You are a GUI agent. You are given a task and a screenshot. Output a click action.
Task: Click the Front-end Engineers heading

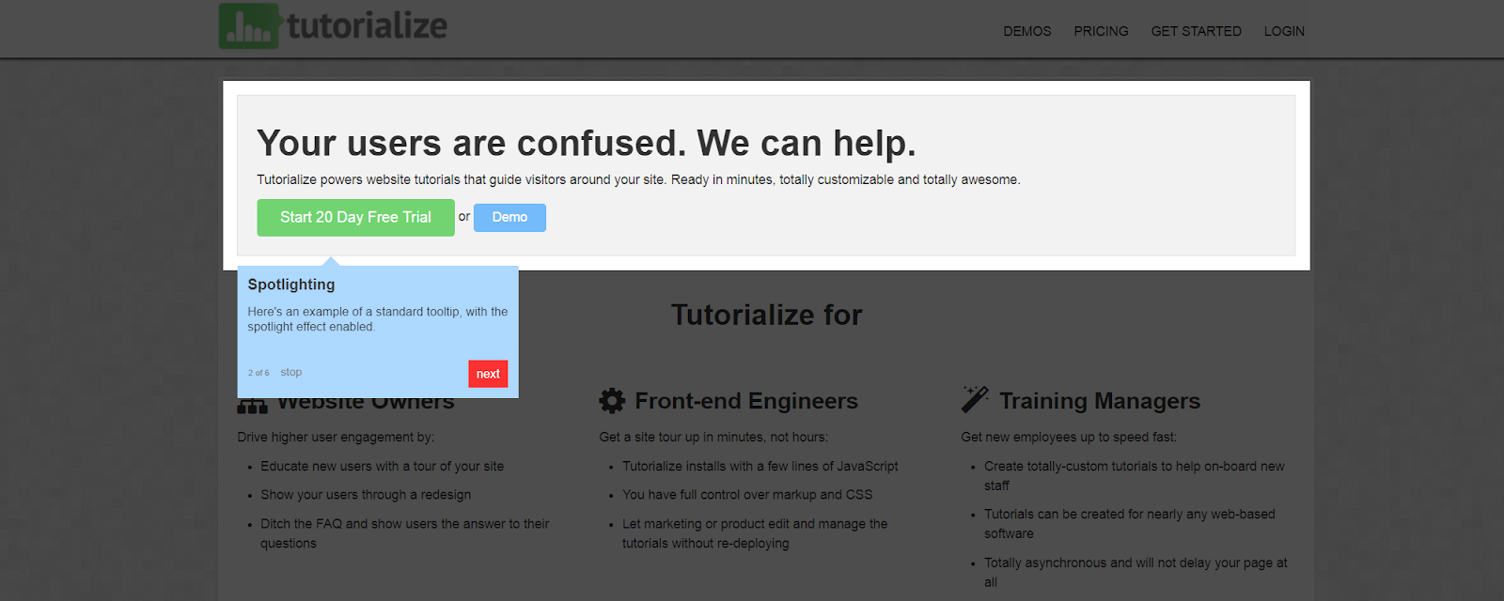pos(746,401)
